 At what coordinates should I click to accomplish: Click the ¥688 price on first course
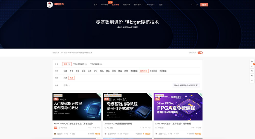(97, 134)
